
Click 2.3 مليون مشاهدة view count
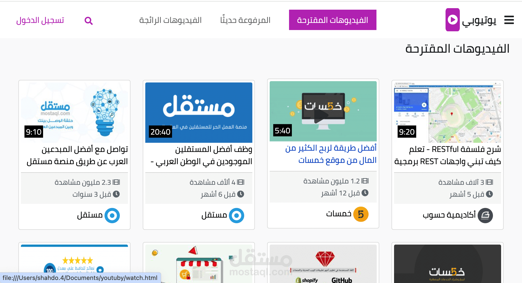(x=83, y=182)
